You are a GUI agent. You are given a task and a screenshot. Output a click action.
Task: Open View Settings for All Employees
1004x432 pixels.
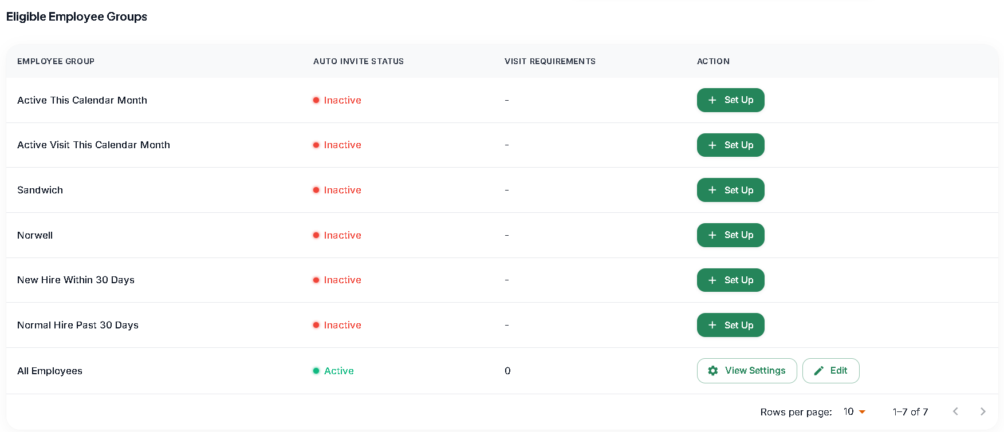pyautogui.click(x=747, y=371)
